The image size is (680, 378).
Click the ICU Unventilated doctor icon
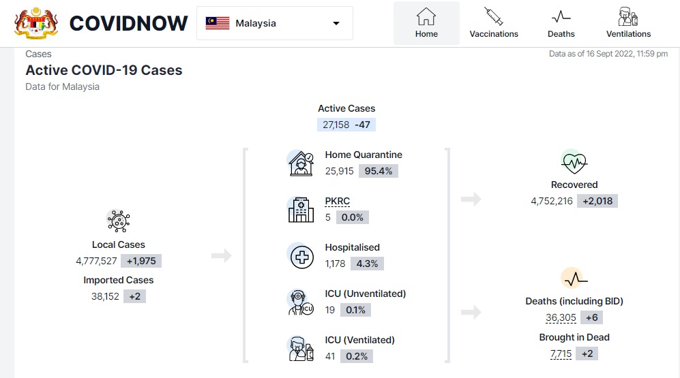[301, 302]
